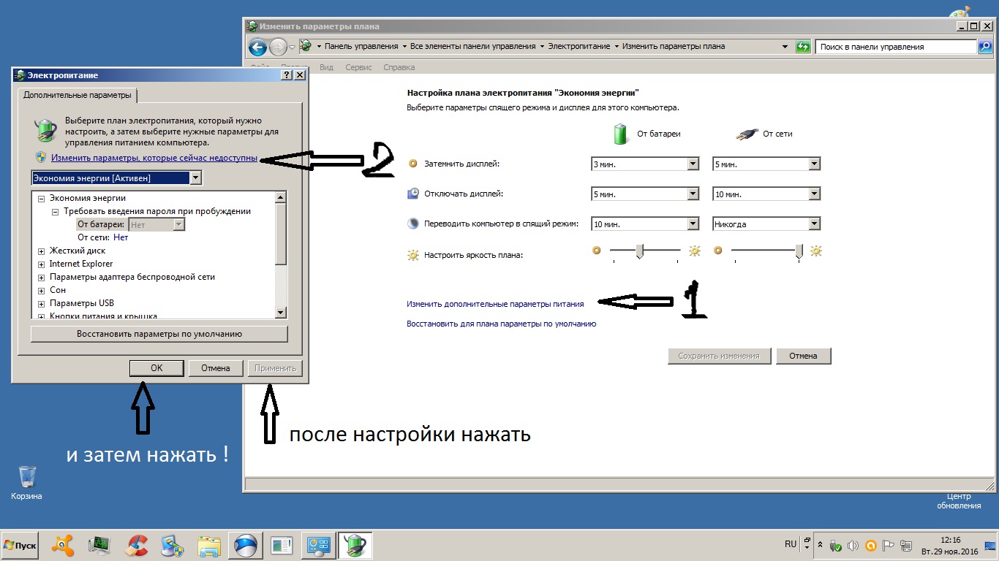Open the 'Справка' menu
The height and width of the screenshot is (561, 999).
click(x=399, y=67)
